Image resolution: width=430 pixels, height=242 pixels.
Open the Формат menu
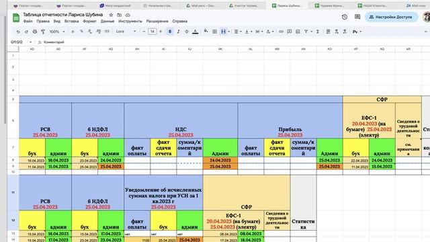click(x=89, y=21)
